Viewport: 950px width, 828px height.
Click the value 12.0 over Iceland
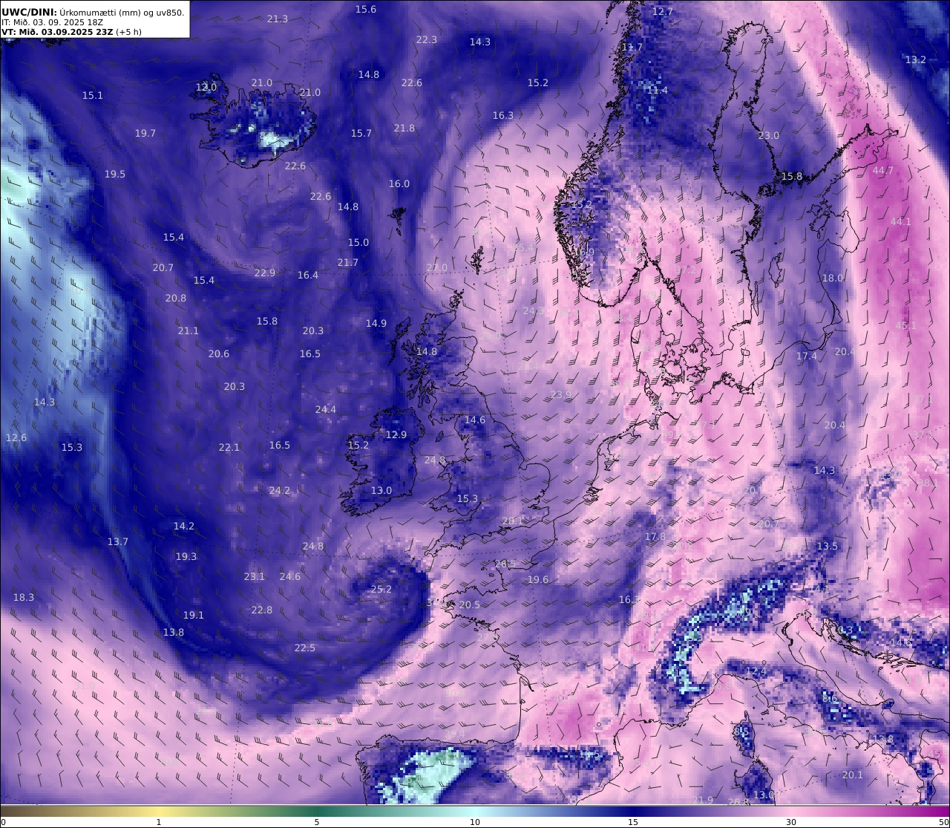[x=206, y=87]
